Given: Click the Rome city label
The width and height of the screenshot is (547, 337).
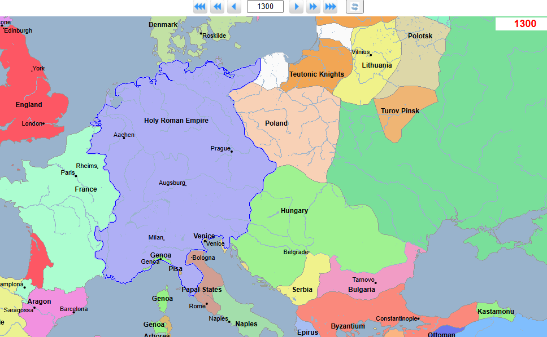Looking at the screenshot, I should tap(197, 307).
